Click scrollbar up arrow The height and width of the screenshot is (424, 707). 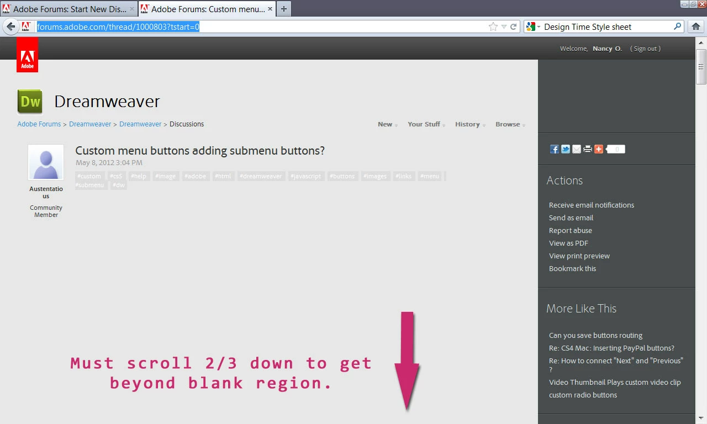(701, 42)
